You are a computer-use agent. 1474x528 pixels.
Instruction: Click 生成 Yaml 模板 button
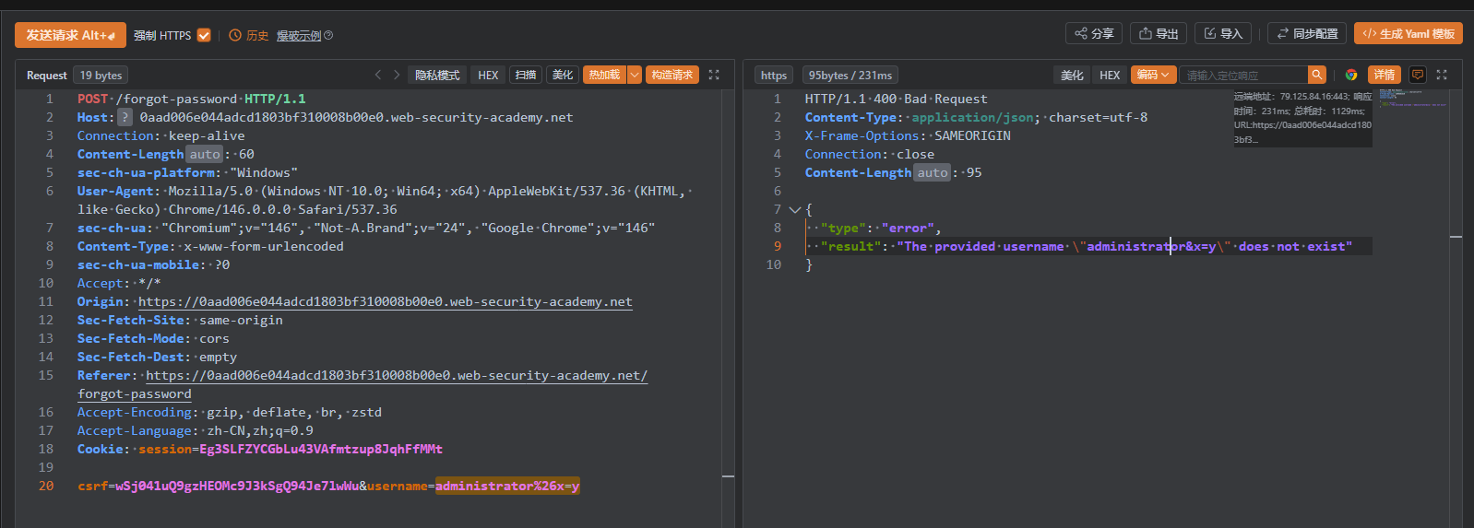tap(1409, 34)
